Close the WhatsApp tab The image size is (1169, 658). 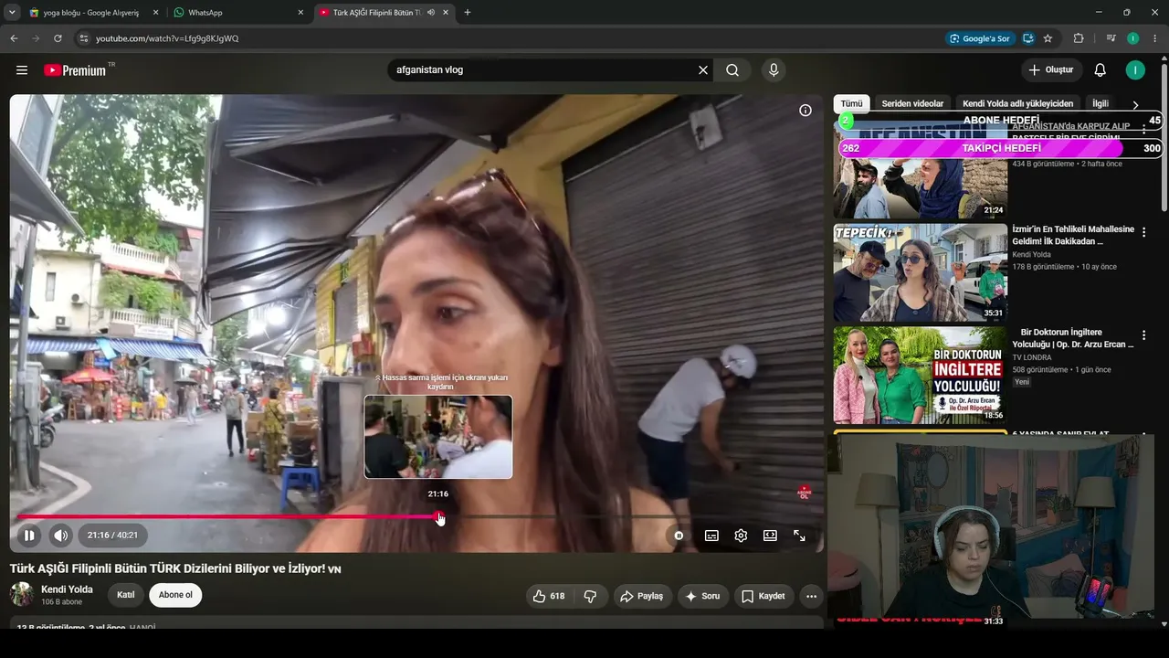coord(300,13)
